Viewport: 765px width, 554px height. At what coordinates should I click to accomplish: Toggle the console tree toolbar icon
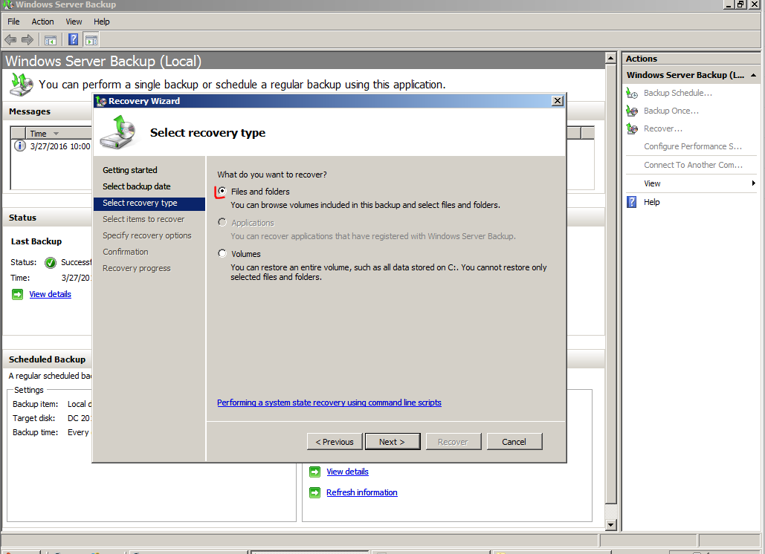[51, 40]
